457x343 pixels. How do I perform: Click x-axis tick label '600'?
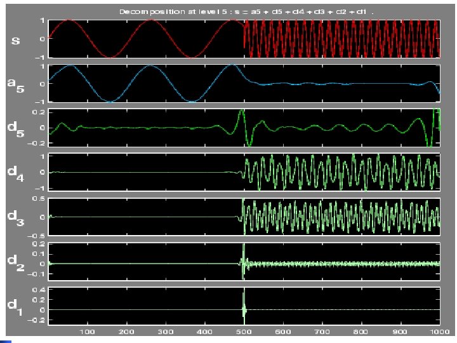[283, 332]
